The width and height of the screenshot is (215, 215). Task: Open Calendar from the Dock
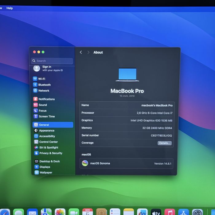click(88, 212)
